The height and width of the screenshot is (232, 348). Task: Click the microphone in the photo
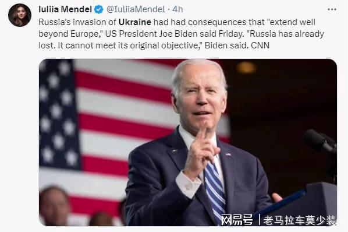(319, 143)
